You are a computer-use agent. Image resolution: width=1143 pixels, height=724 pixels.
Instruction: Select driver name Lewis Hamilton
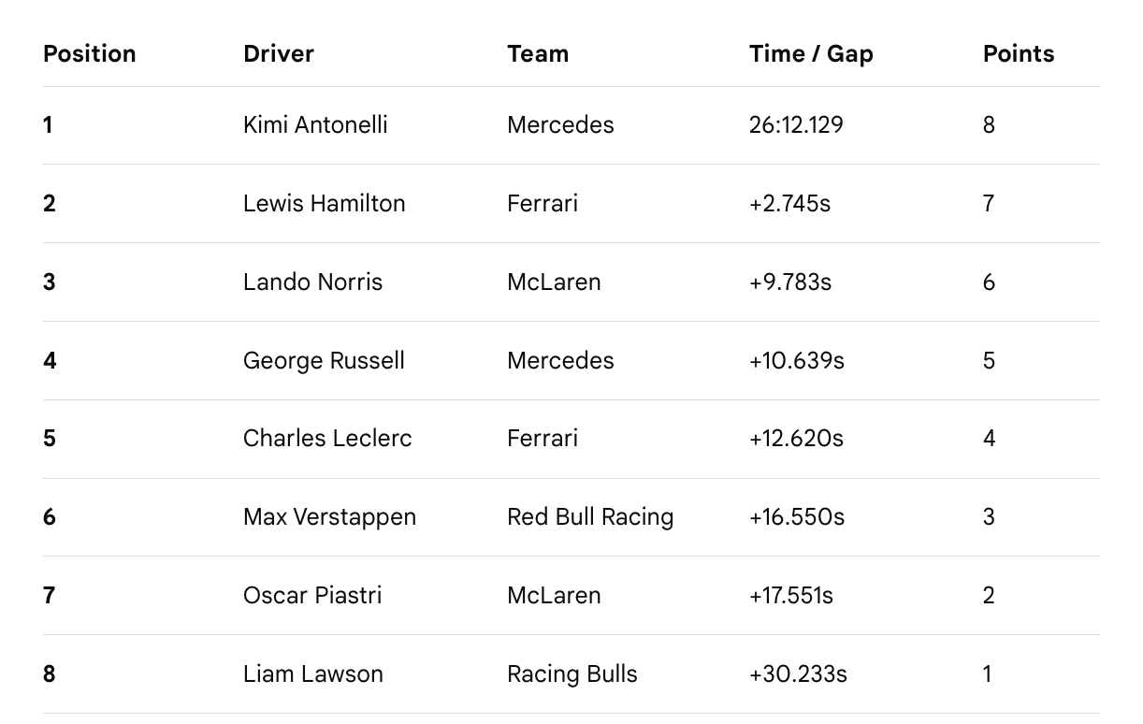pos(325,203)
